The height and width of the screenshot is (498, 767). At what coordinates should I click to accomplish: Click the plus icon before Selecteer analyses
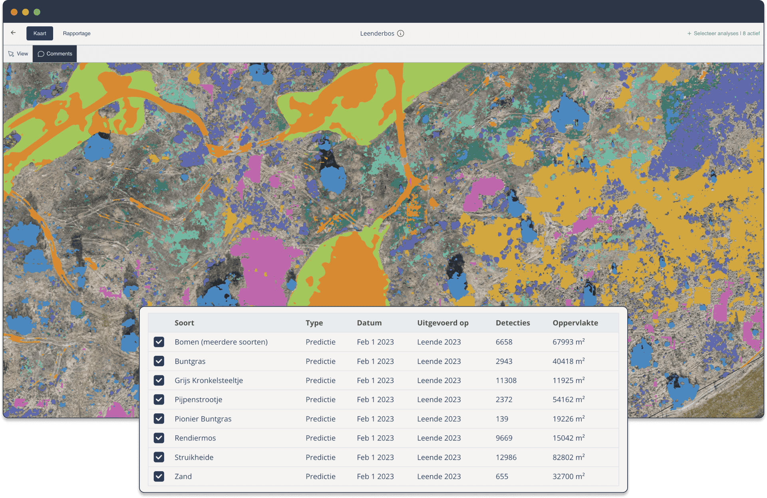[689, 33]
